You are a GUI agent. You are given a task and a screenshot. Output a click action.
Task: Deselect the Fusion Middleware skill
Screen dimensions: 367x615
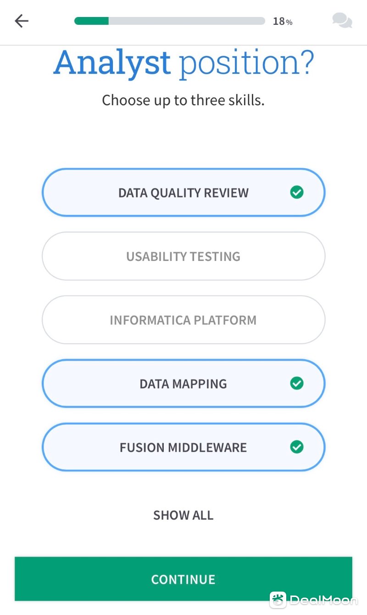[183, 447]
